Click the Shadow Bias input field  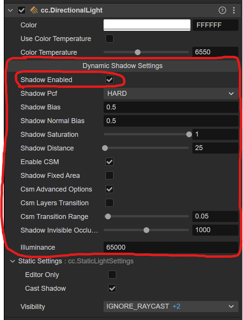[171, 107]
